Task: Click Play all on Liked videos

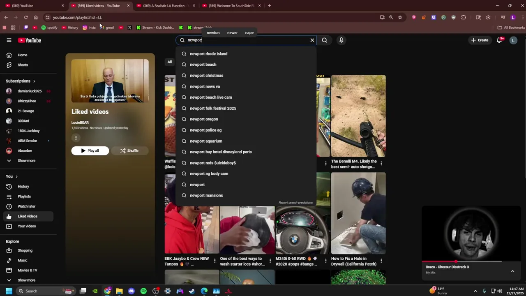Action: [90, 150]
